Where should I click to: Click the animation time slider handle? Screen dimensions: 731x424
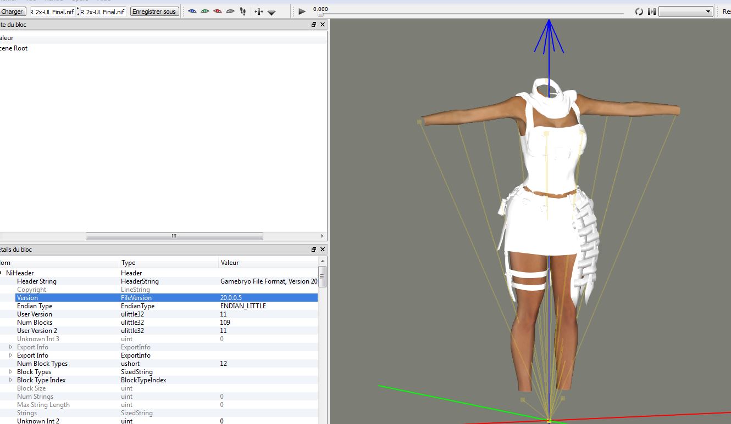pyautogui.click(x=320, y=14)
